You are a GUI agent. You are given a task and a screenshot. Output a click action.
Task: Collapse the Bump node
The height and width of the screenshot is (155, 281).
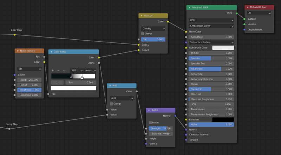click(x=149, y=110)
